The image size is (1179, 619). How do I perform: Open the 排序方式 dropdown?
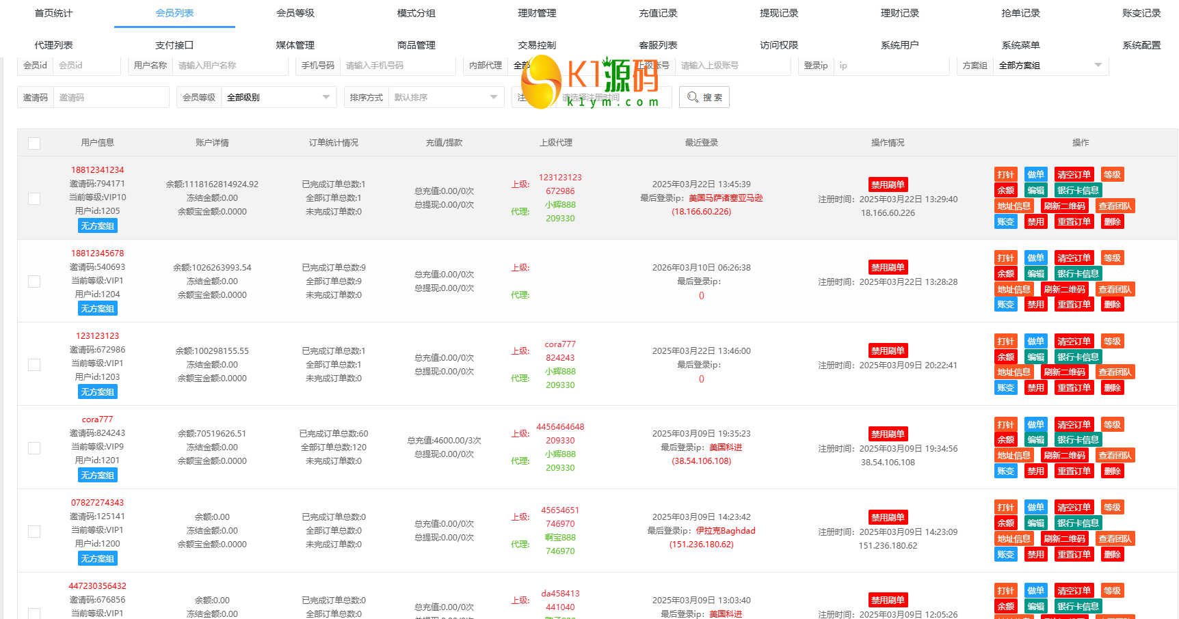[x=446, y=97]
